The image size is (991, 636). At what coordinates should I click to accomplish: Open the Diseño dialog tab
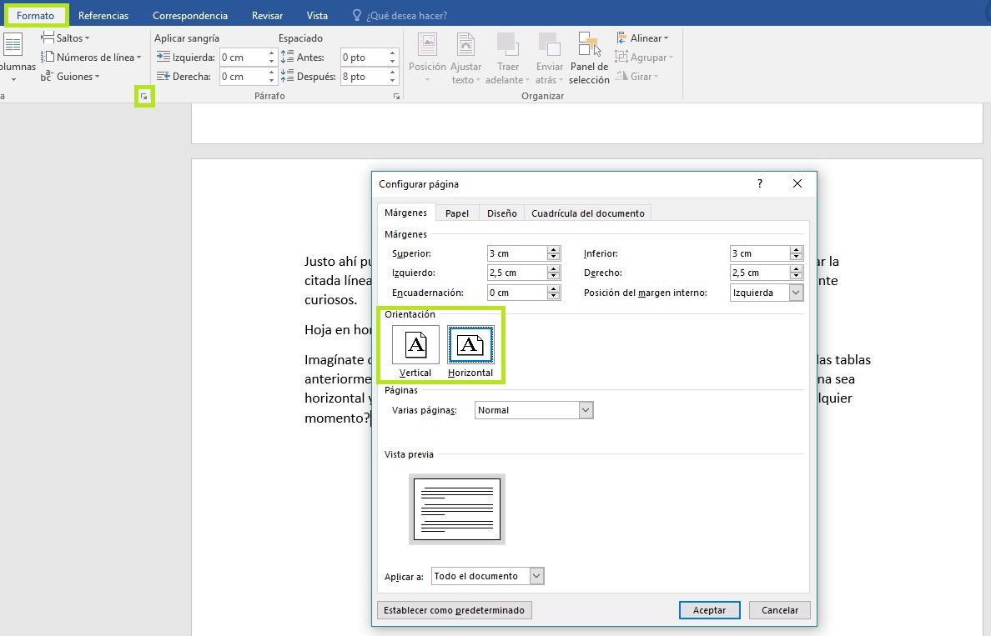tap(502, 213)
